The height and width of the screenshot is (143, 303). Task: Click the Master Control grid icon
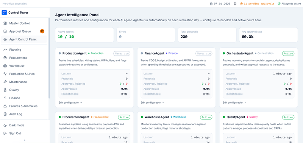click(x=5, y=23)
